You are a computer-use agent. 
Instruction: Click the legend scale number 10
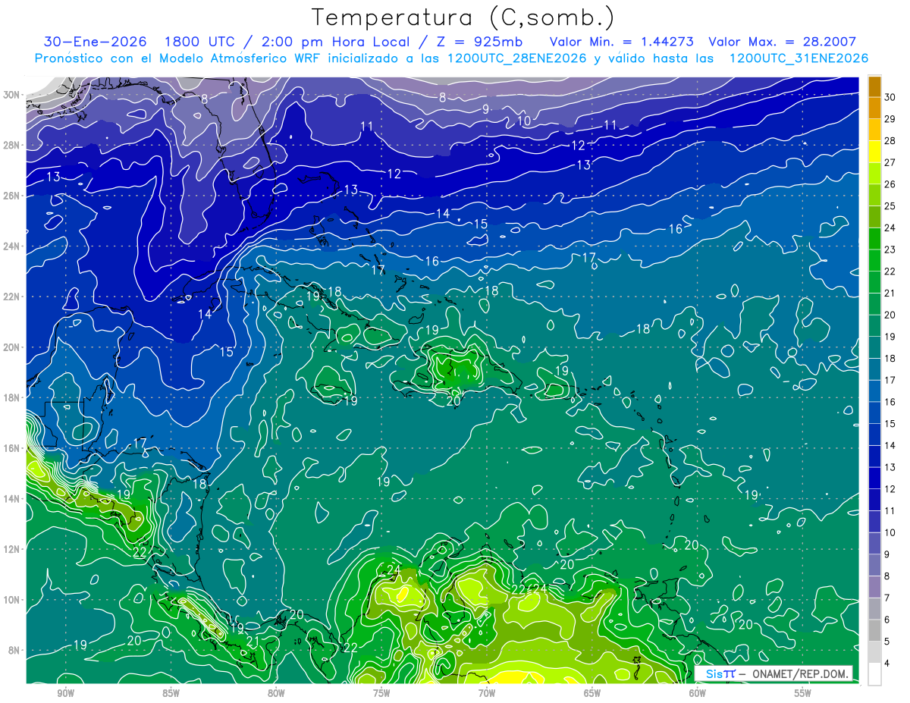[x=890, y=532]
